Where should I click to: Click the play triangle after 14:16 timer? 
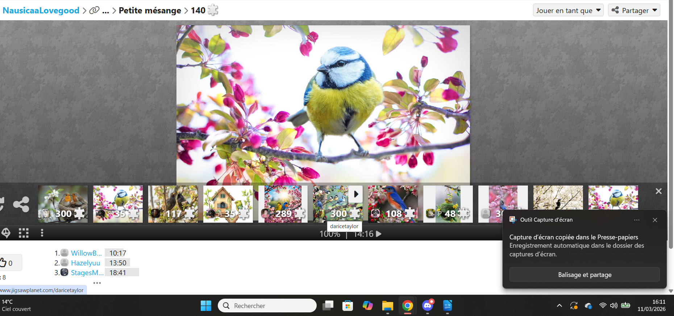[x=379, y=234]
